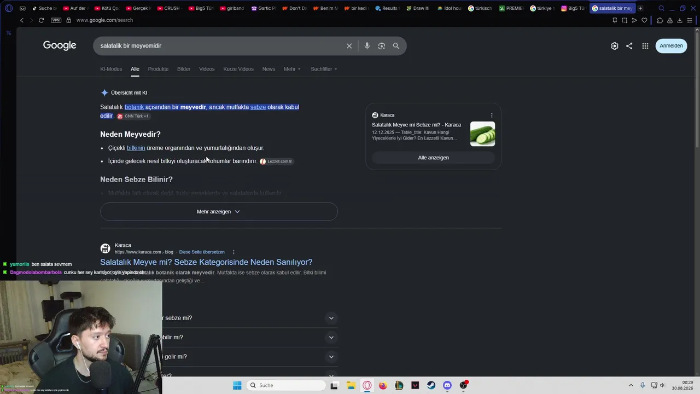
Task: Click the heart icon in Opera toolbar
Action: point(644,20)
